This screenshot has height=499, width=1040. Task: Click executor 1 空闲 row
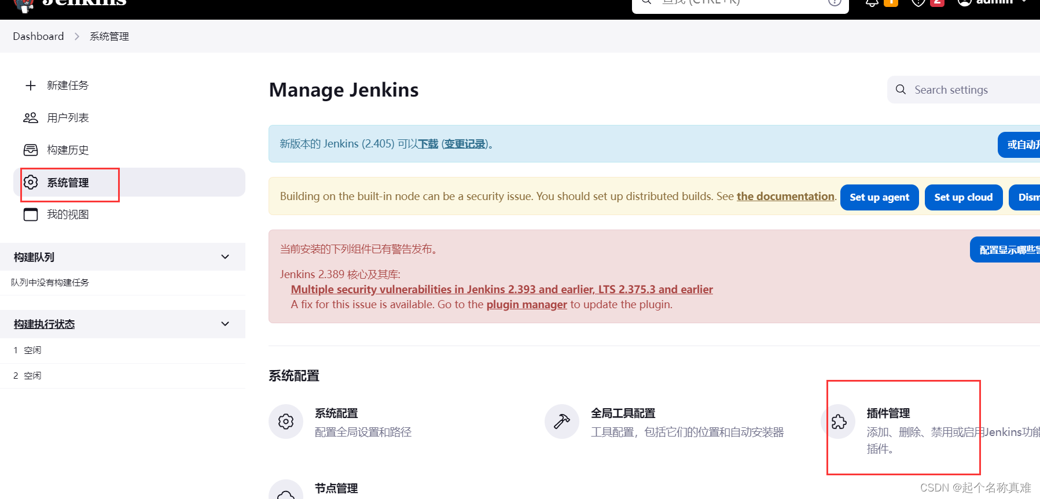point(123,350)
